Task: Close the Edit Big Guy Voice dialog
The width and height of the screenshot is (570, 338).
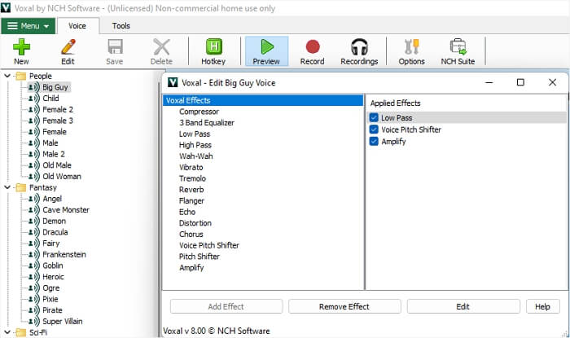Action: (x=552, y=82)
